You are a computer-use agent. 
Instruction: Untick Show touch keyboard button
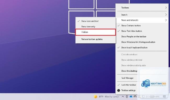142,48
